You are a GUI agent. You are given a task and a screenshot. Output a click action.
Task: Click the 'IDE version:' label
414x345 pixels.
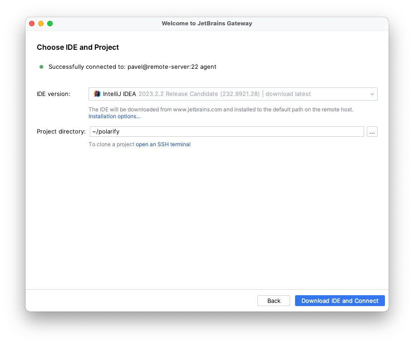pos(54,94)
